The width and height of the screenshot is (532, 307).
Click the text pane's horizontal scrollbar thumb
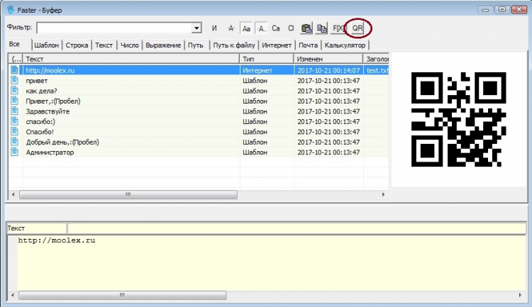(x=122, y=295)
